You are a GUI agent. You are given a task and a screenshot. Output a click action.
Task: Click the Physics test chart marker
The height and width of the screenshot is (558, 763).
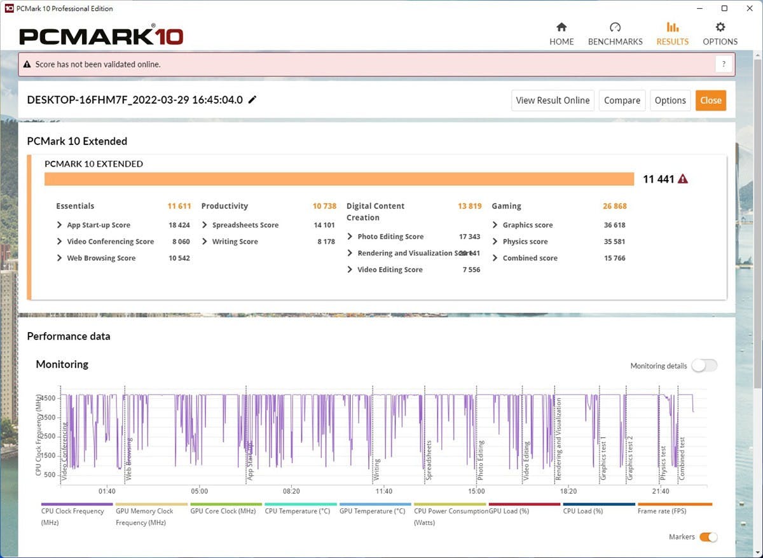coord(663,463)
